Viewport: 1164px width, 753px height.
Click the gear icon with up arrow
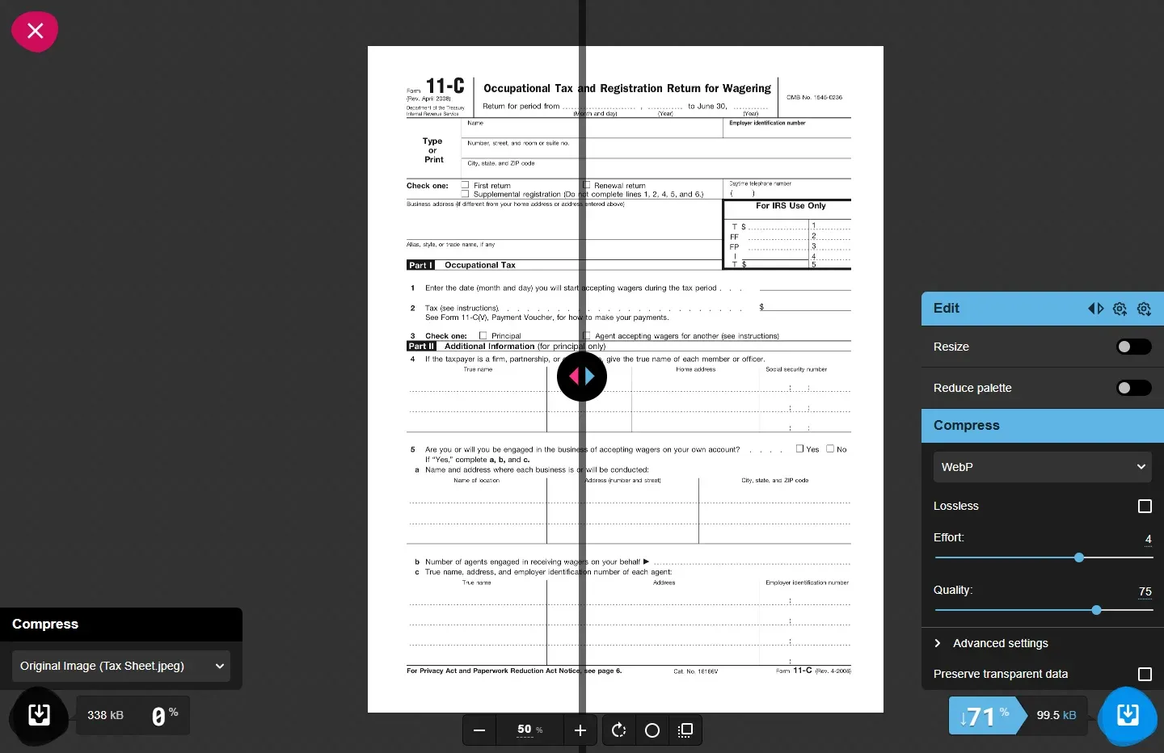coord(1120,309)
